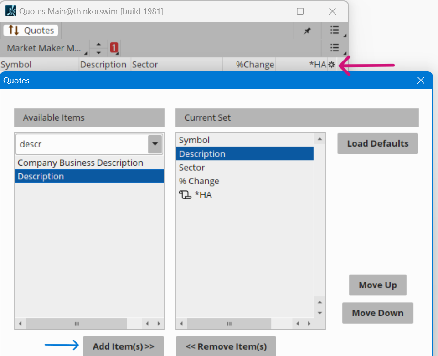Click Available Items horizontal scrollbar far-left arrow

point(20,324)
